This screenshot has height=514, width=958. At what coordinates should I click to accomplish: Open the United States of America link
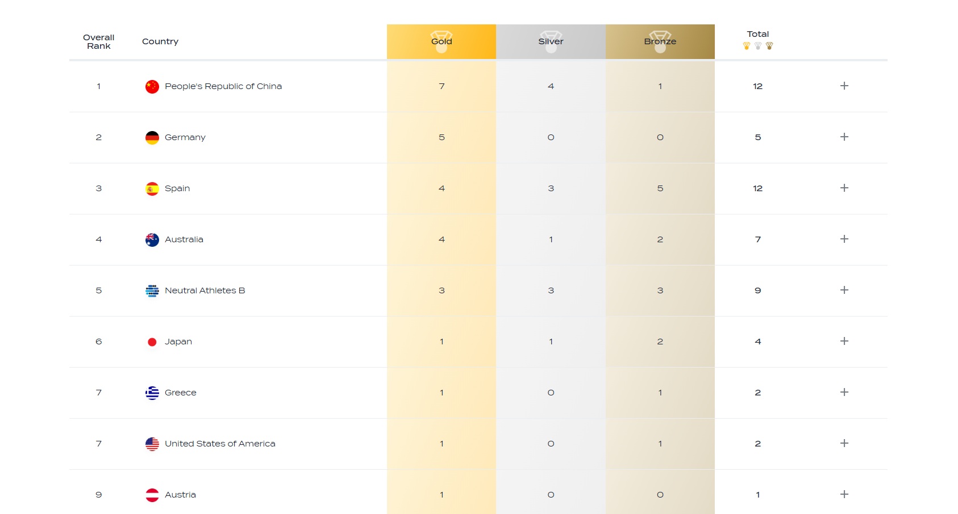click(220, 444)
